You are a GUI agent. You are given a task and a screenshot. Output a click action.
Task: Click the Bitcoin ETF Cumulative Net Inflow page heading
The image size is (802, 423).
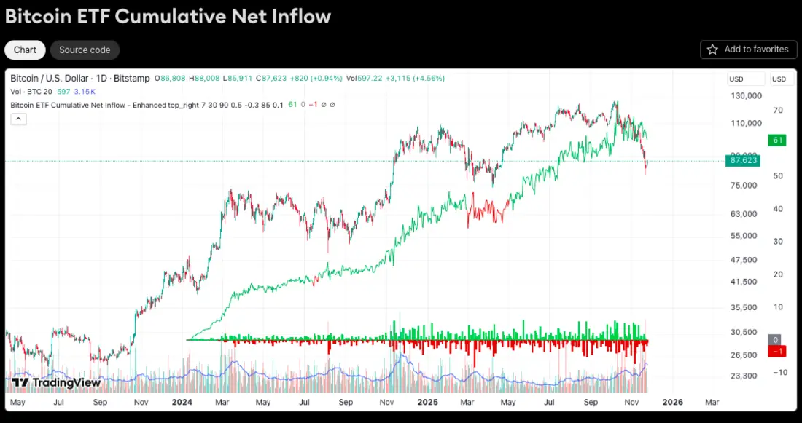[168, 16]
